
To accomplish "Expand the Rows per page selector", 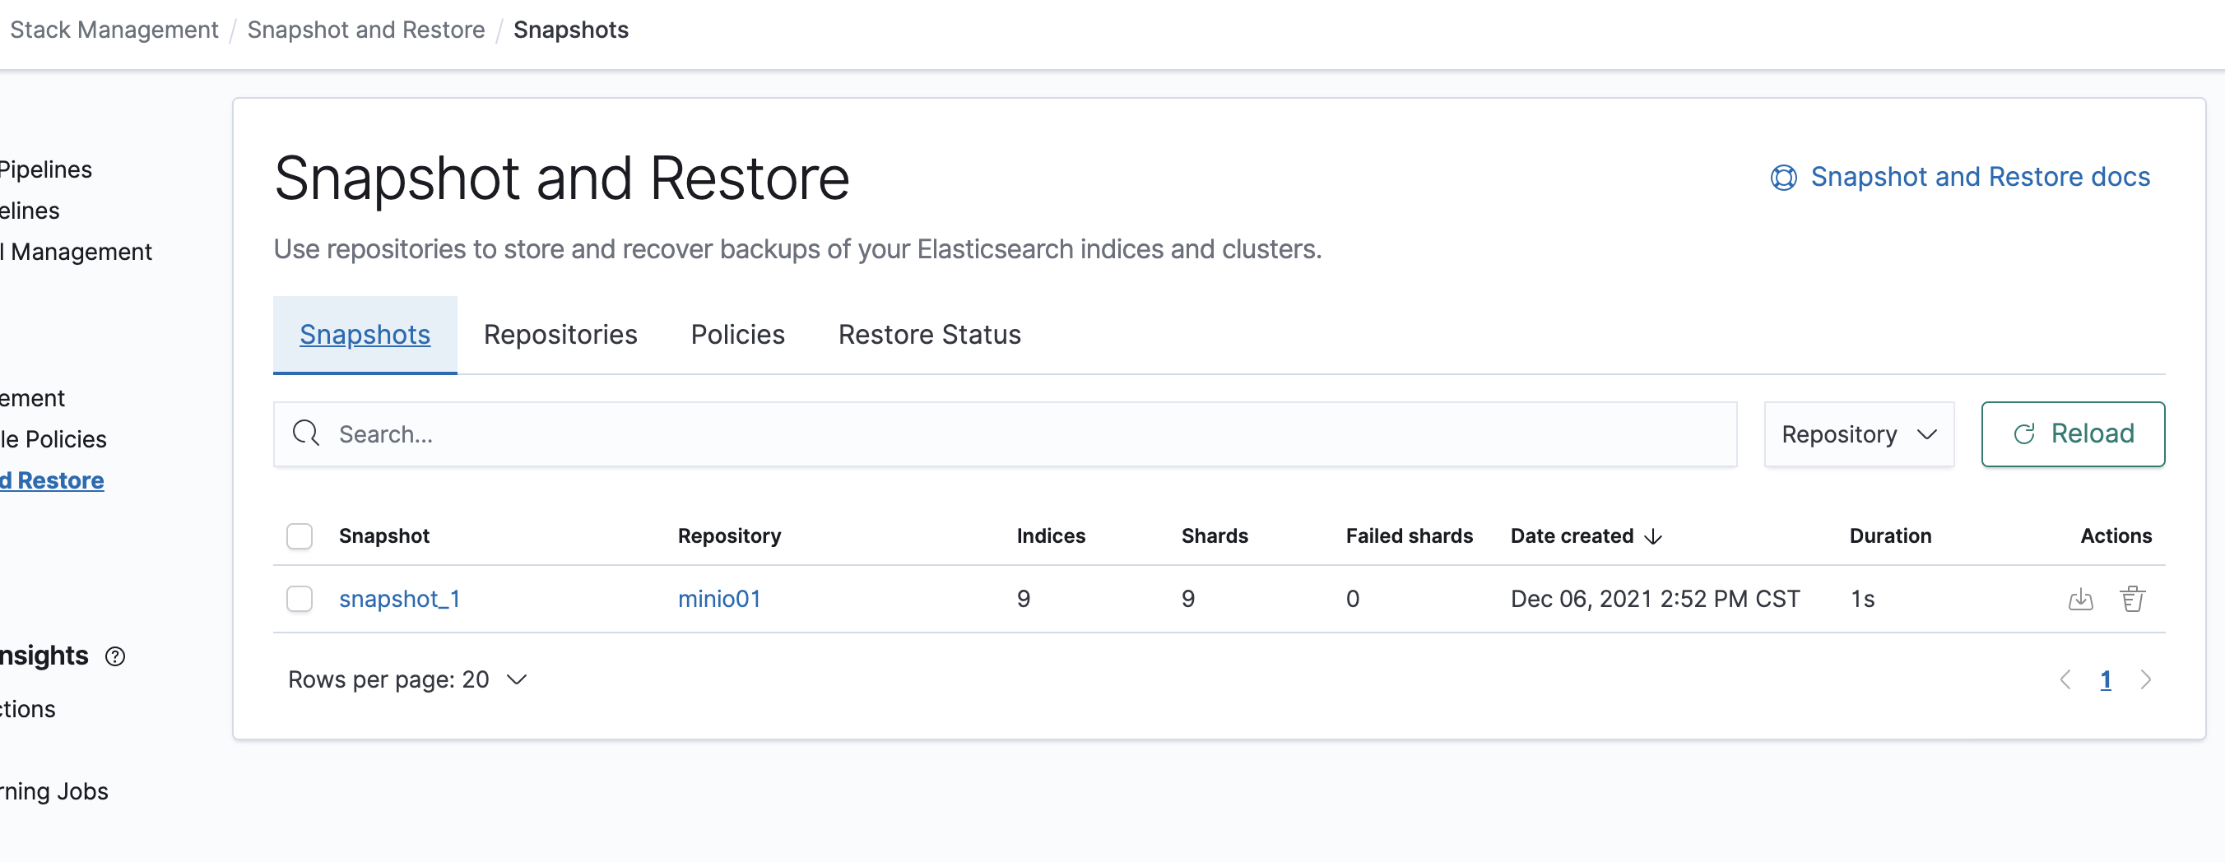I will [406, 679].
